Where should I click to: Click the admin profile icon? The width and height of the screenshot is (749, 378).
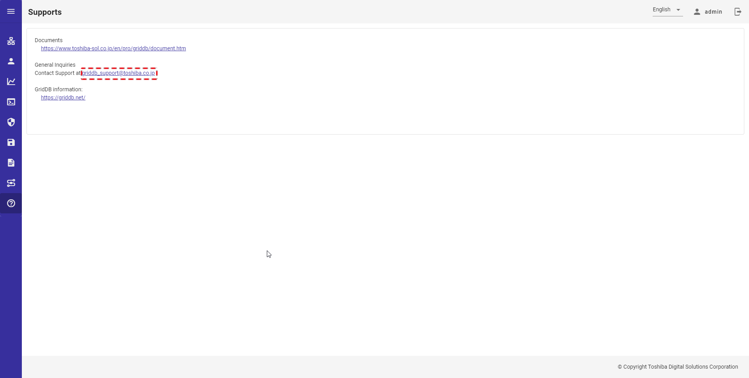coord(697,12)
